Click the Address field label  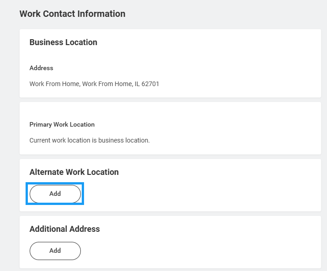(41, 68)
